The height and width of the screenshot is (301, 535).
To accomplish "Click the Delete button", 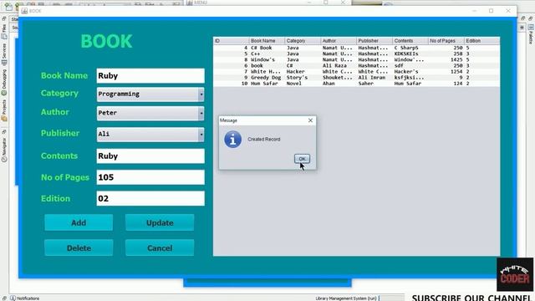I will [x=79, y=247].
